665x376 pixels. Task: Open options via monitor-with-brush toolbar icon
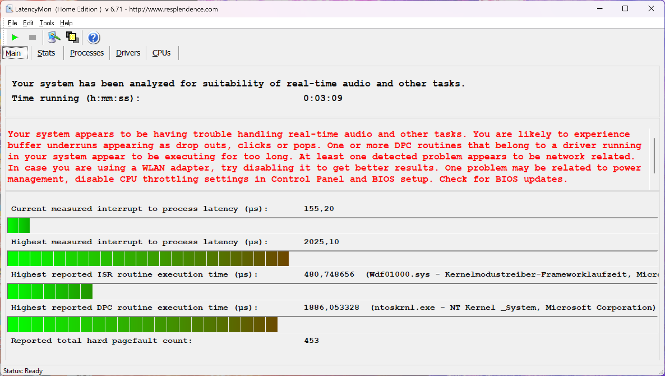[54, 37]
